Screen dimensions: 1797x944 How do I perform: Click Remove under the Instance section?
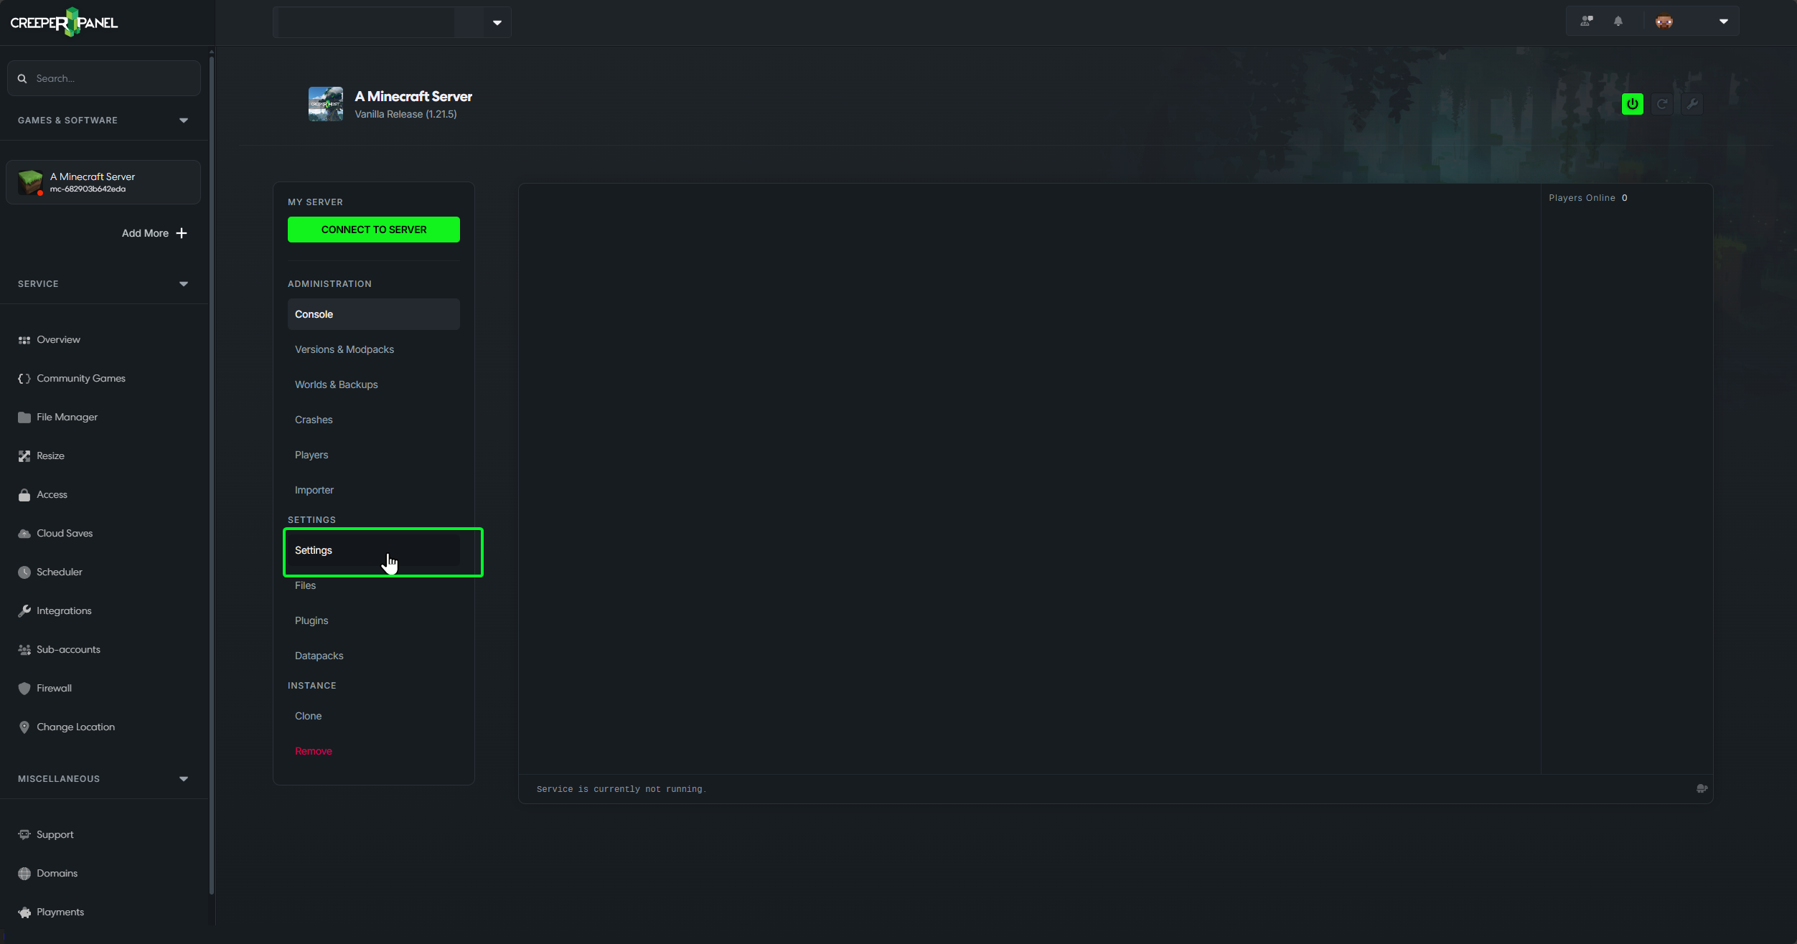coord(313,750)
